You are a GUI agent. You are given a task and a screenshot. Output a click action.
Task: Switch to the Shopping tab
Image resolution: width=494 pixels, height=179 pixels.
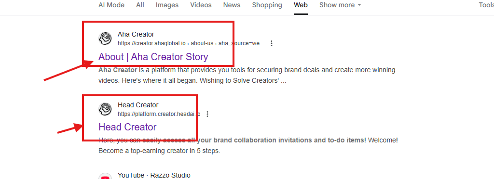coord(267,5)
